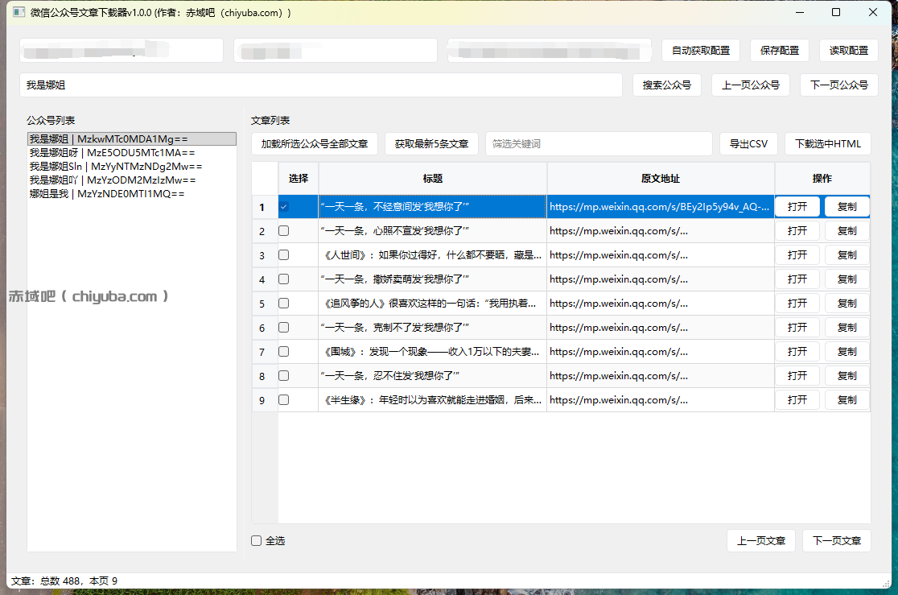Screen dimensions: 898x595
Task: Go to next page with 下一页公众号
Action: click(x=838, y=85)
